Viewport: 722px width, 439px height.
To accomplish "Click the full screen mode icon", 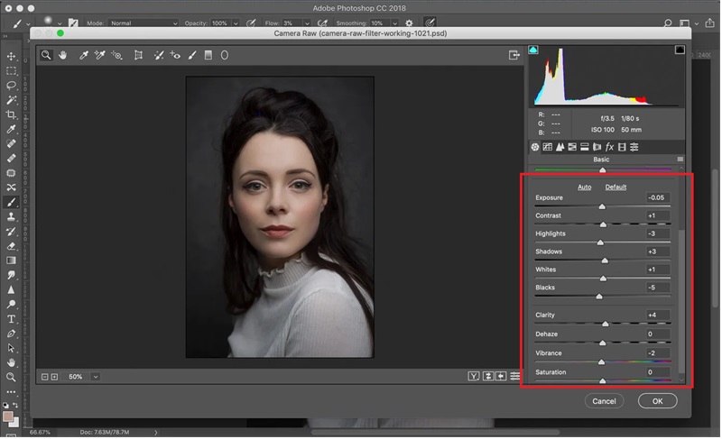I will point(514,55).
